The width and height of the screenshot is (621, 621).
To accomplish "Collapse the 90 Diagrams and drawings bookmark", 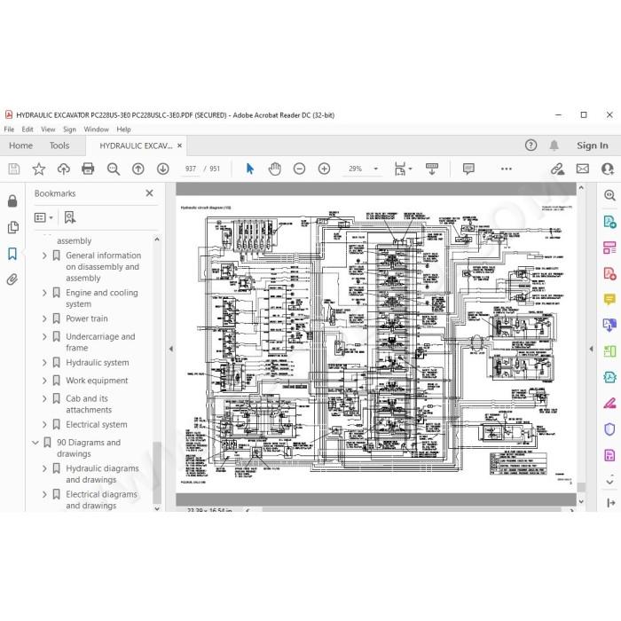I will click(35, 443).
